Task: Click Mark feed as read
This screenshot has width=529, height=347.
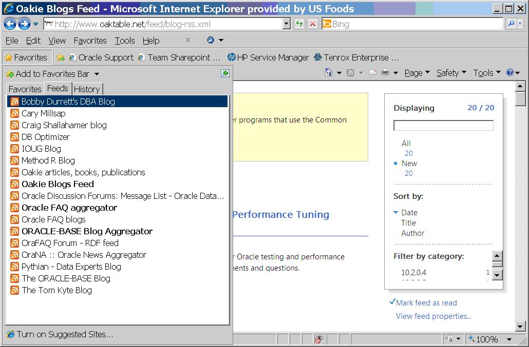Action: click(x=426, y=303)
